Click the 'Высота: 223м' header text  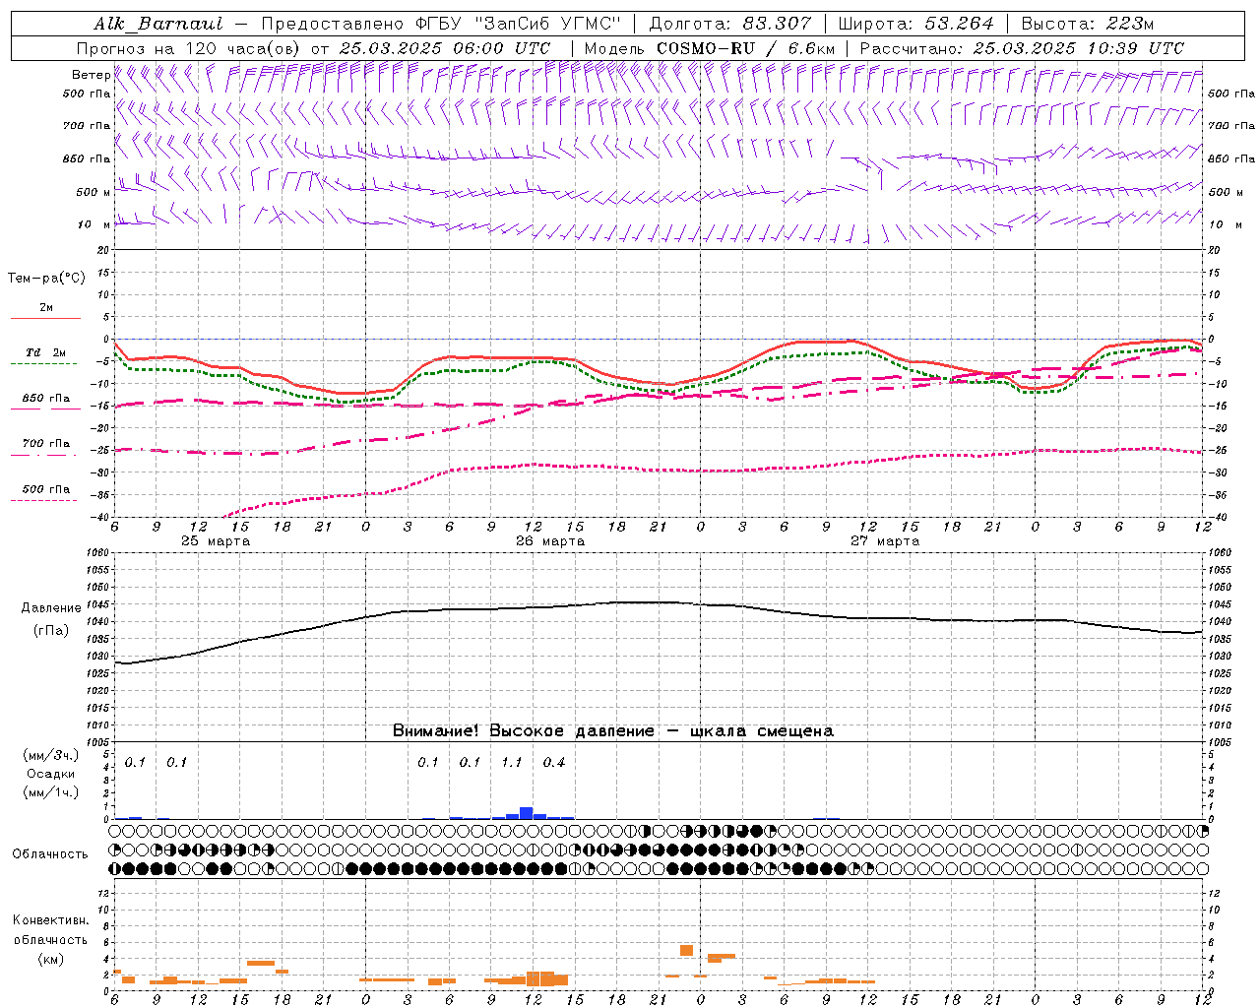point(1087,24)
